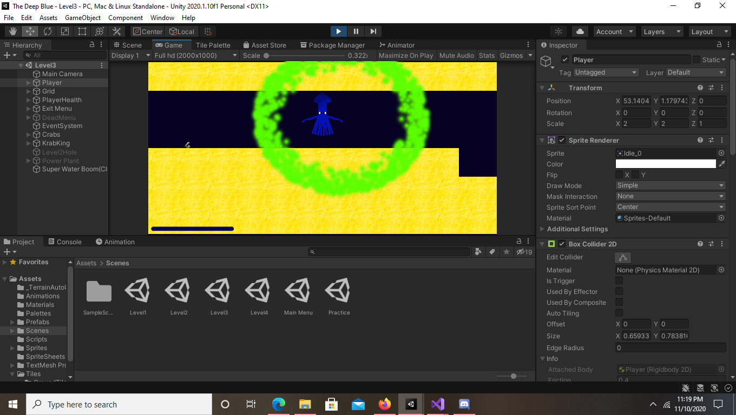Select the Scale tool

[x=65, y=31]
